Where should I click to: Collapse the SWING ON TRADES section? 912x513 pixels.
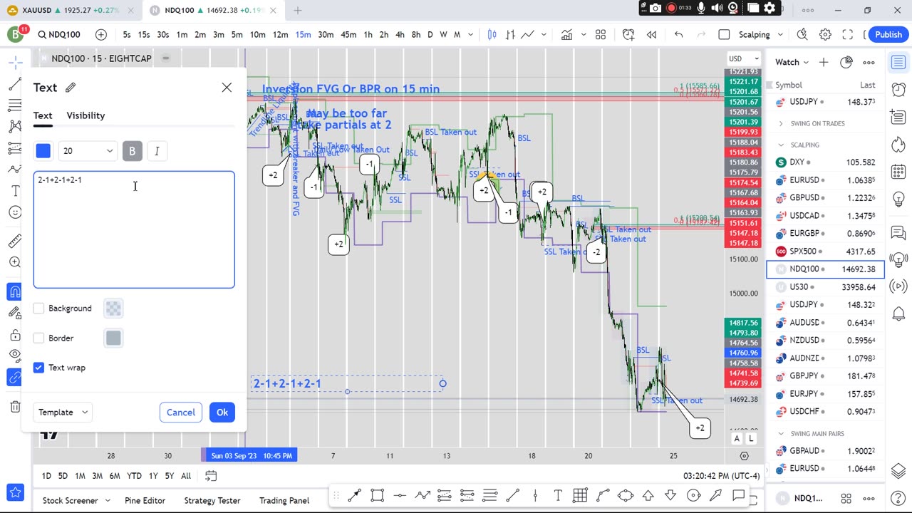(x=781, y=123)
